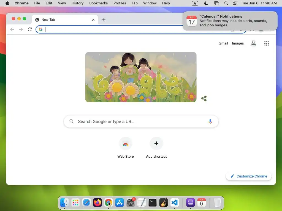
Task: Click the Customize Chrome button
Action: tap(249, 176)
